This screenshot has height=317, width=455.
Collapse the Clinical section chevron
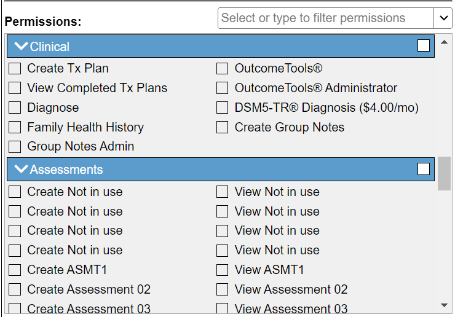click(21, 46)
